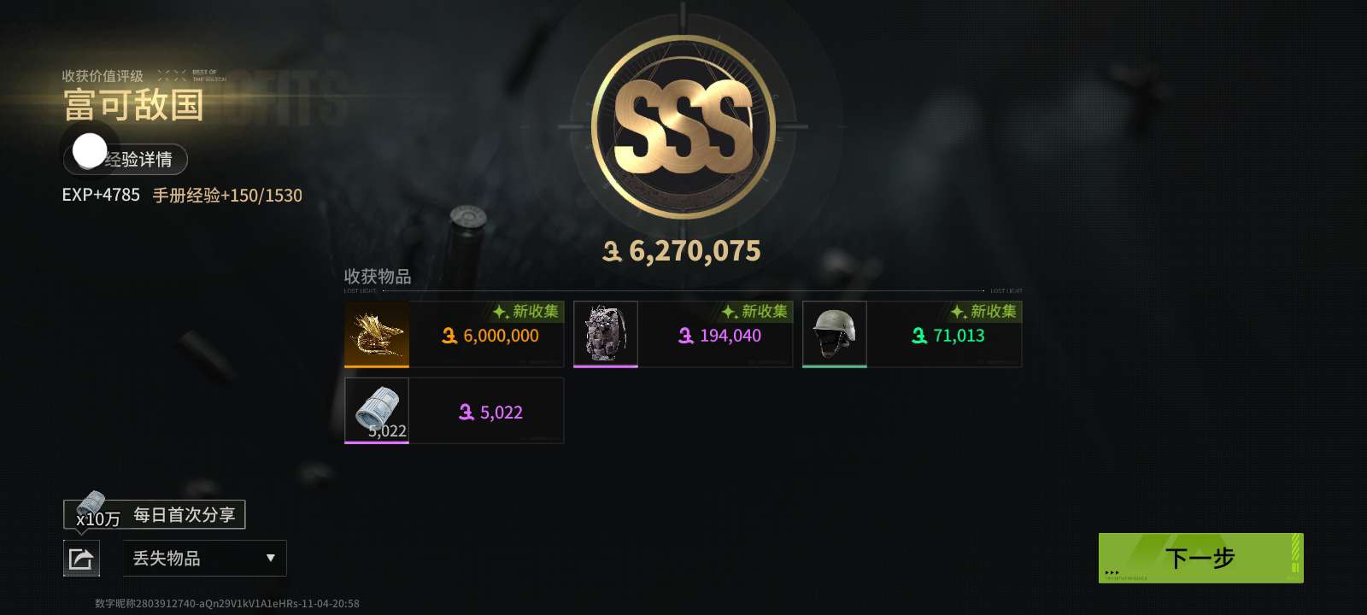Select the 194,040 value item entry
Viewport: 1367px width, 615px height.
click(683, 334)
